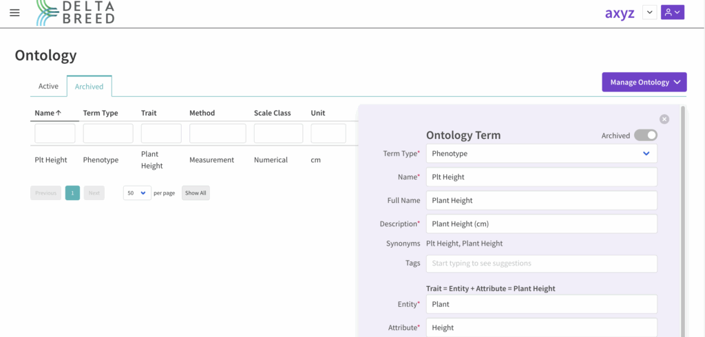Select the Archived tab
705x337 pixels.
(x=89, y=87)
